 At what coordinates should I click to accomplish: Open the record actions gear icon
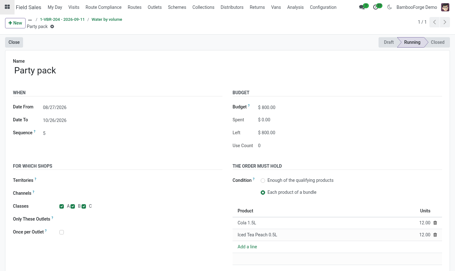(52, 26)
